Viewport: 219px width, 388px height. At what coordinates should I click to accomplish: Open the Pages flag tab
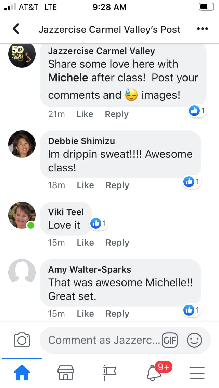[109, 373]
